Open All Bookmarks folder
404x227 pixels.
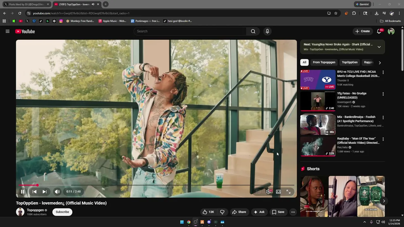tap(390, 21)
